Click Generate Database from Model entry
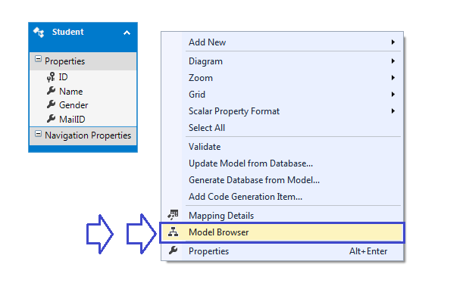The image size is (469, 305). (254, 180)
